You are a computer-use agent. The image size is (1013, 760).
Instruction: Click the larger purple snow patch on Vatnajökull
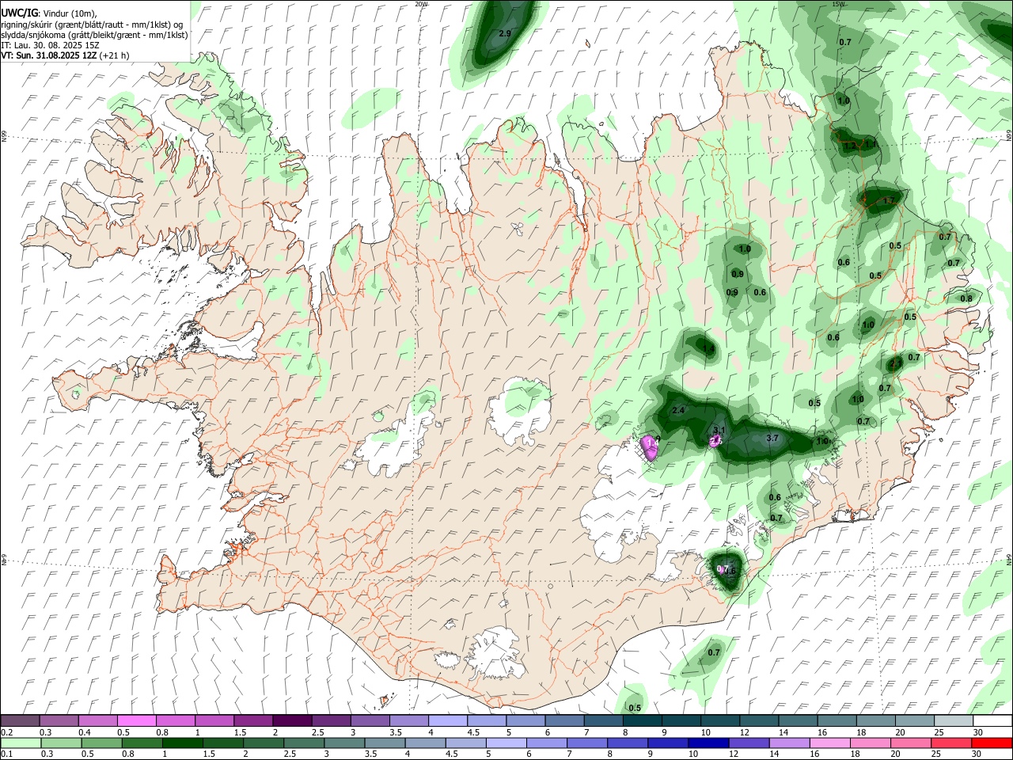point(651,448)
